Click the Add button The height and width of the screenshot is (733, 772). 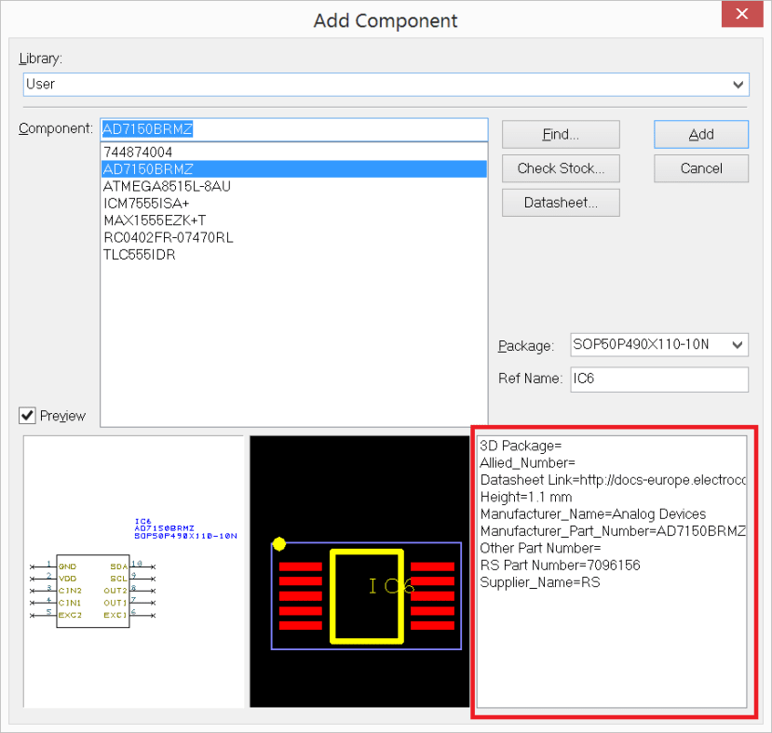(x=701, y=134)
